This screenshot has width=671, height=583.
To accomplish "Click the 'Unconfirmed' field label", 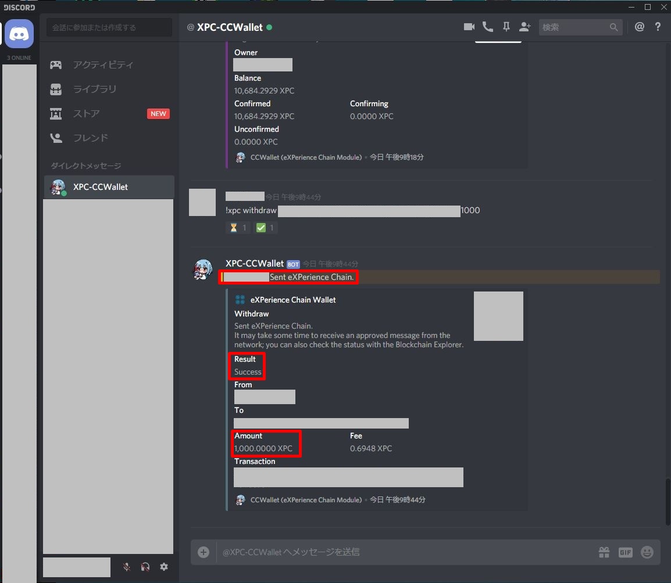I will (256, 129).
